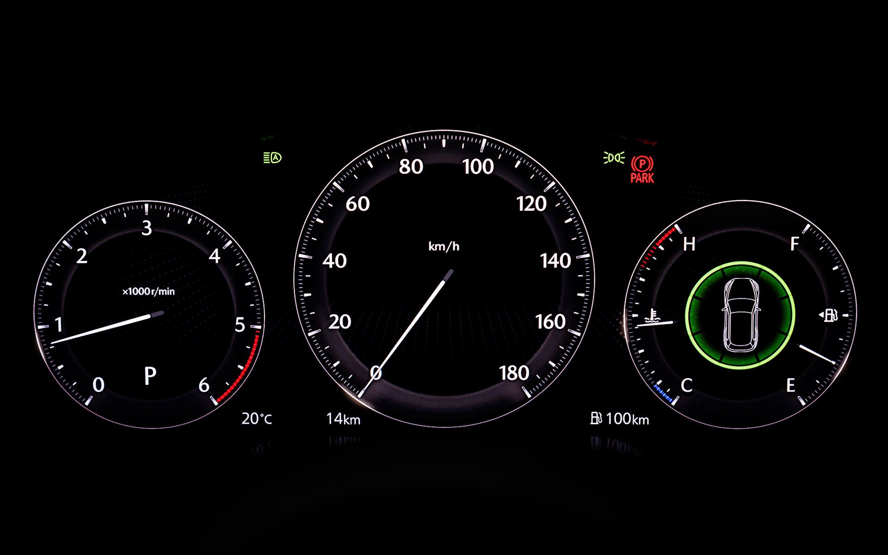888x555 pixels.
Task: Click the x1000r/min label on the tachometer
Action: click(x=148, y=291)
